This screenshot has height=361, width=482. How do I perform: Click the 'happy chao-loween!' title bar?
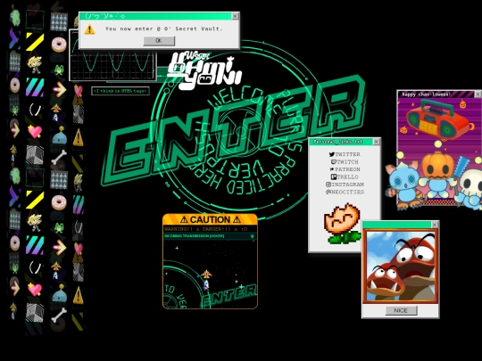point(436,94)
